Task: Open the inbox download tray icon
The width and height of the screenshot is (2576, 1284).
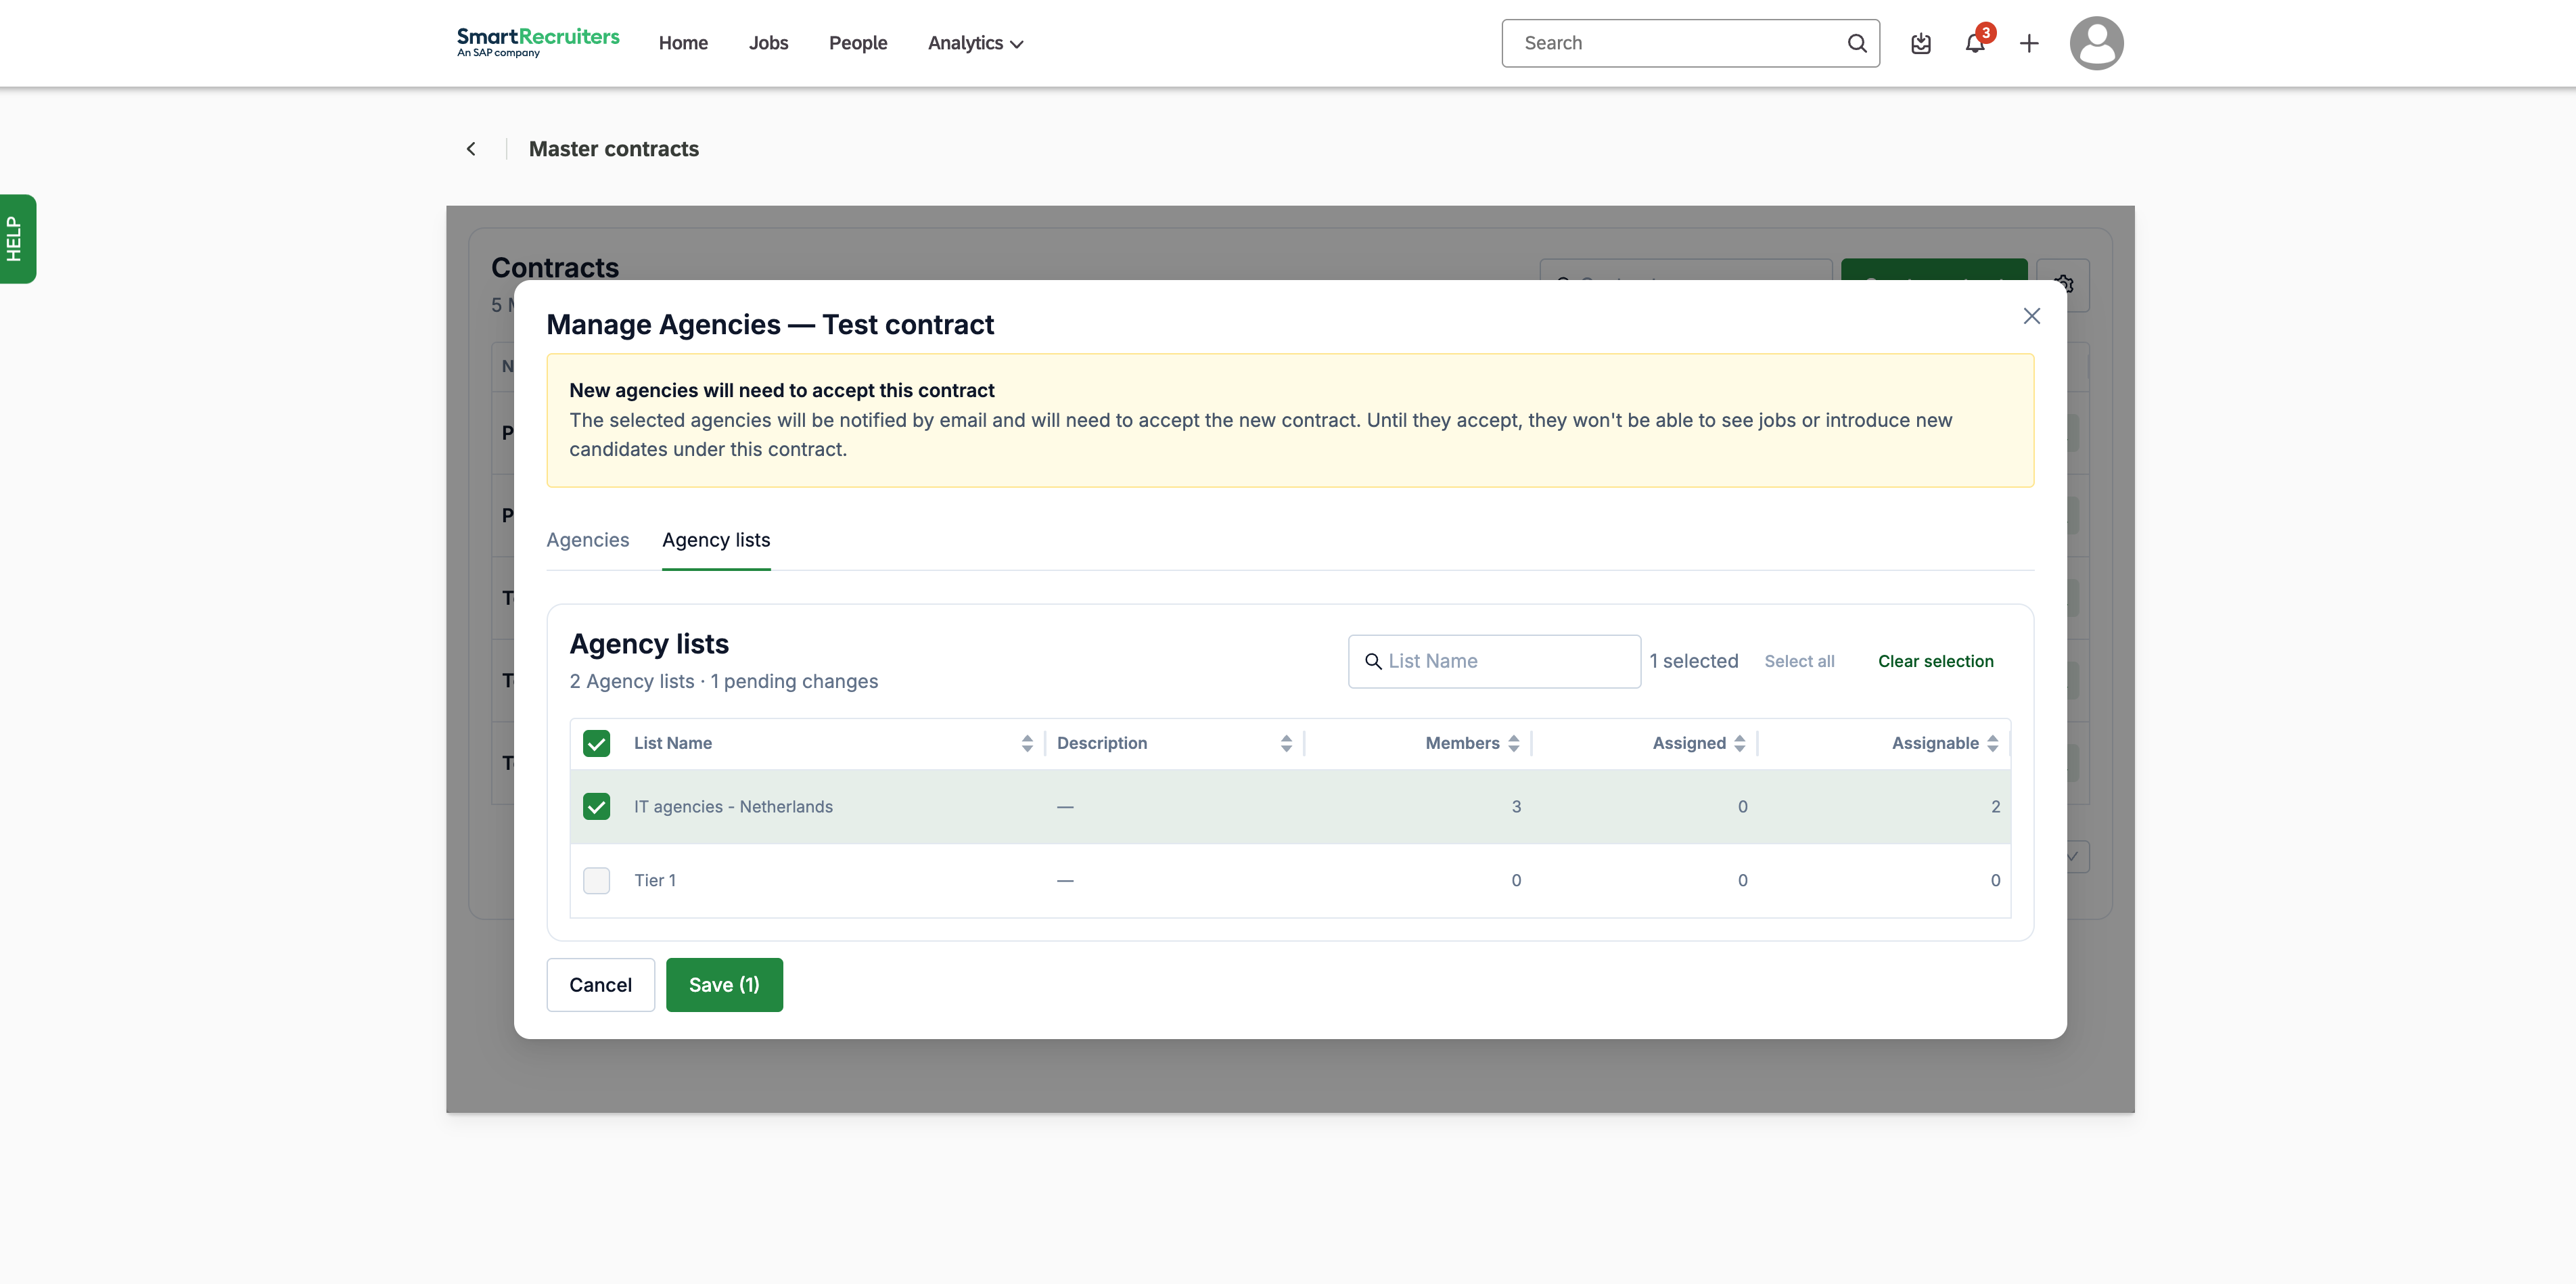Action: point(1921,43)
